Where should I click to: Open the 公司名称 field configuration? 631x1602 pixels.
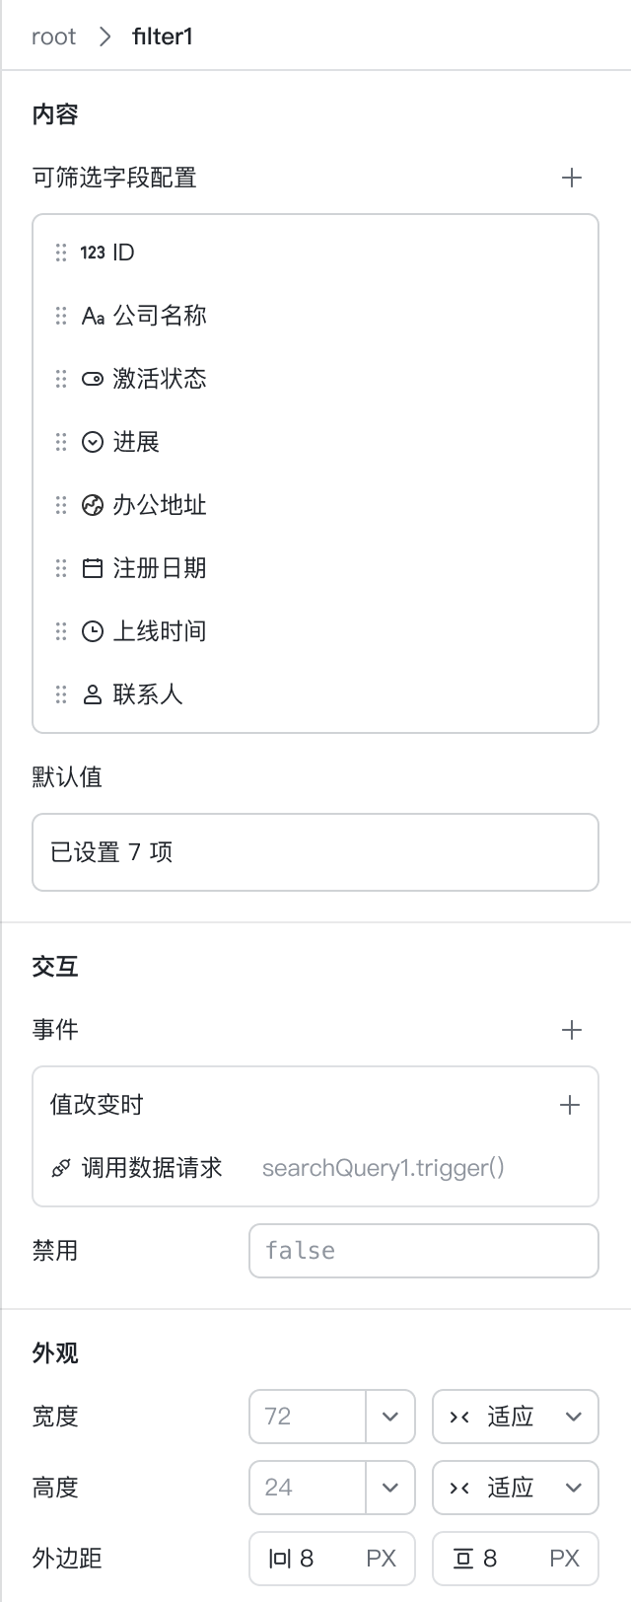(315, 316)
